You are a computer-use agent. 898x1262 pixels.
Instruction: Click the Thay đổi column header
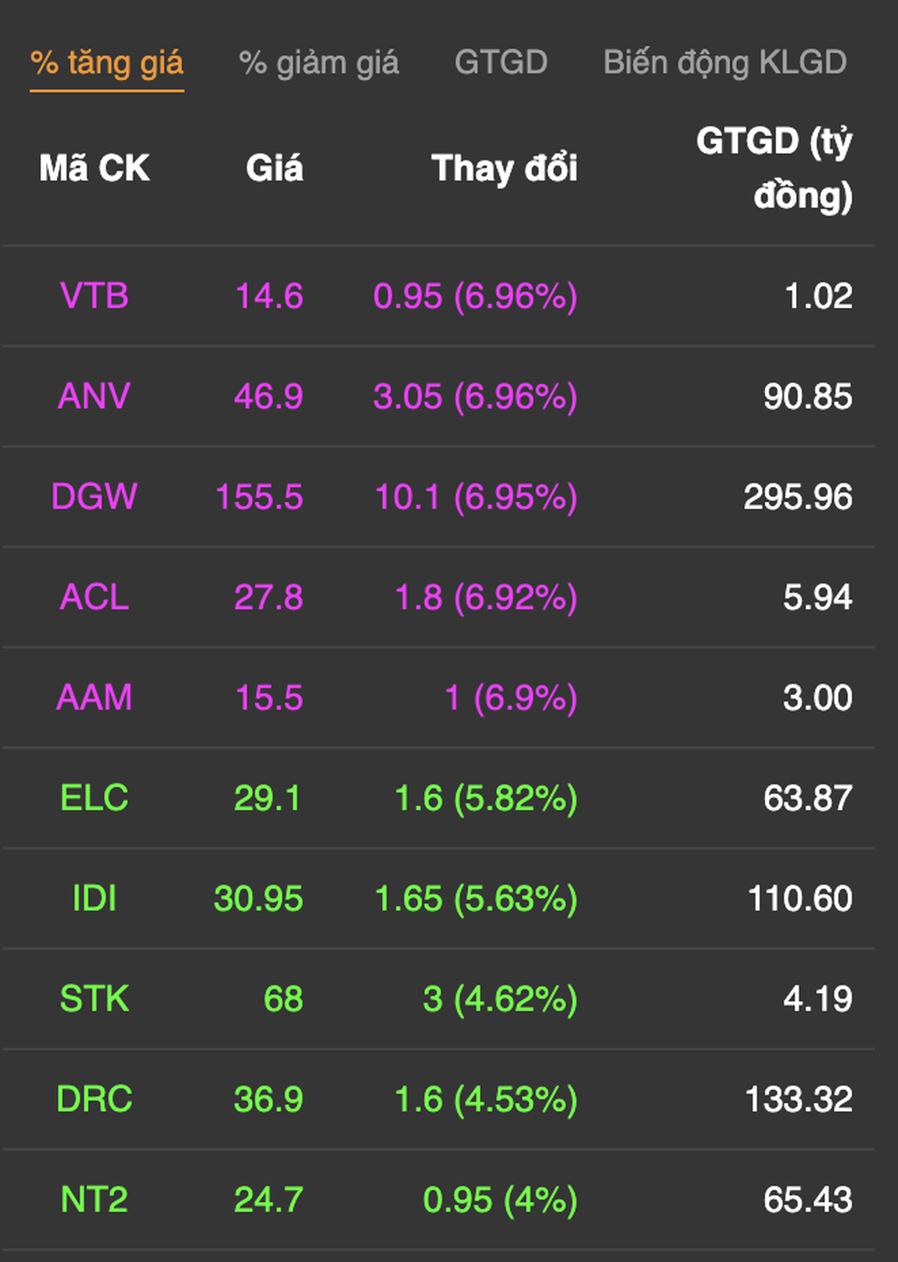click(504, 169)
